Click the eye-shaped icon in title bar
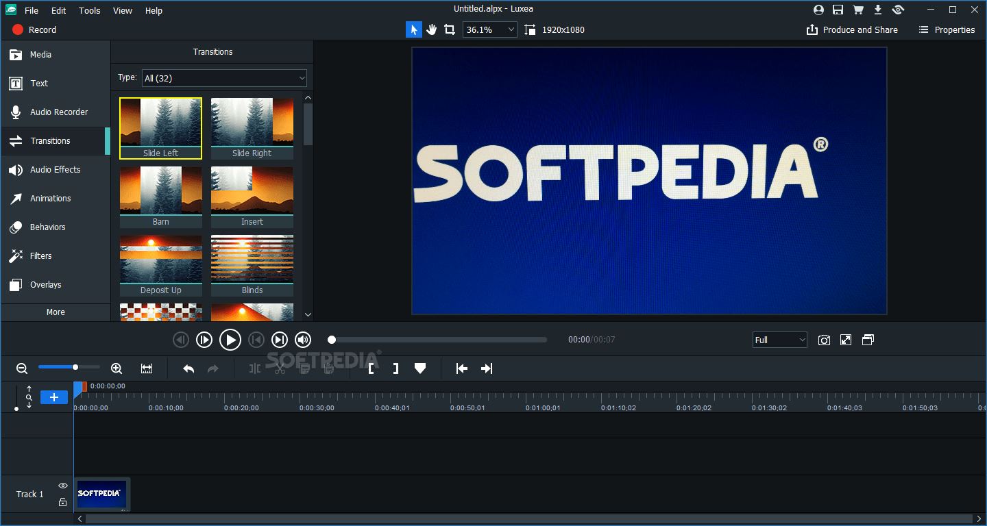The width and height of the screenshot is (987, 526). 898,10
